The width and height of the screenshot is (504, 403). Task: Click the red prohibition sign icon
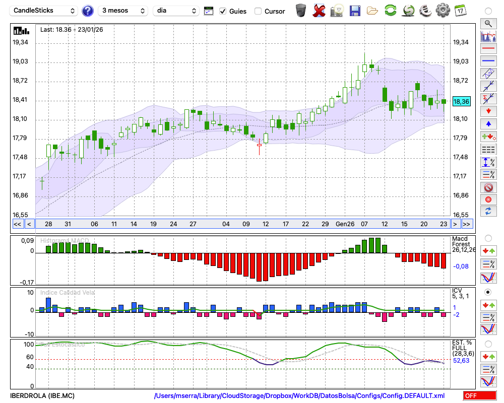488,187
